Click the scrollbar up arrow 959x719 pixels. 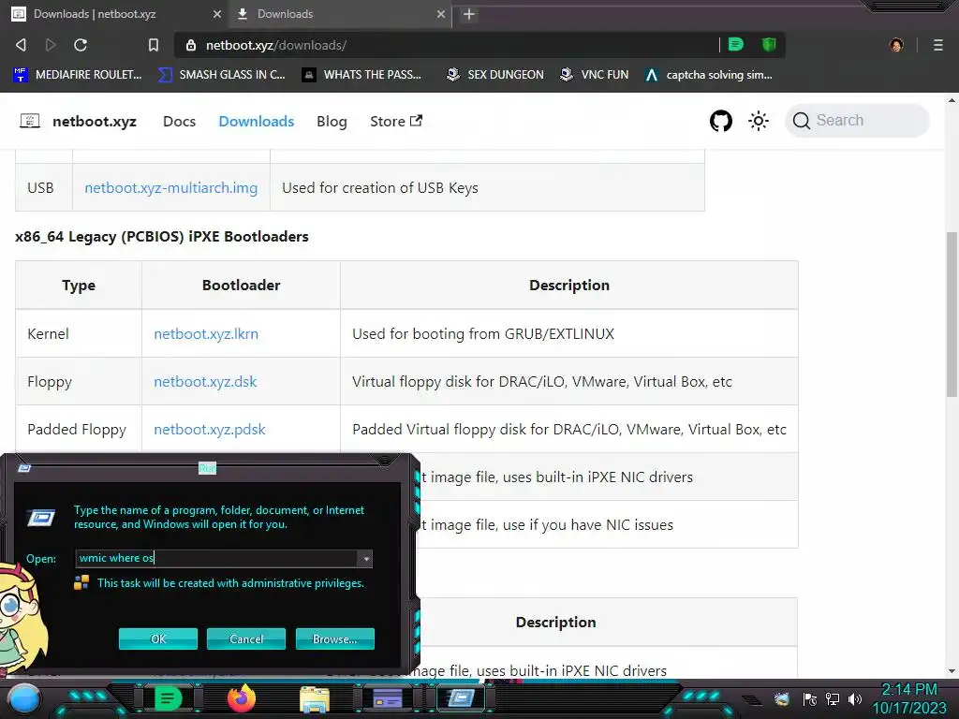[x=952, y=100]
